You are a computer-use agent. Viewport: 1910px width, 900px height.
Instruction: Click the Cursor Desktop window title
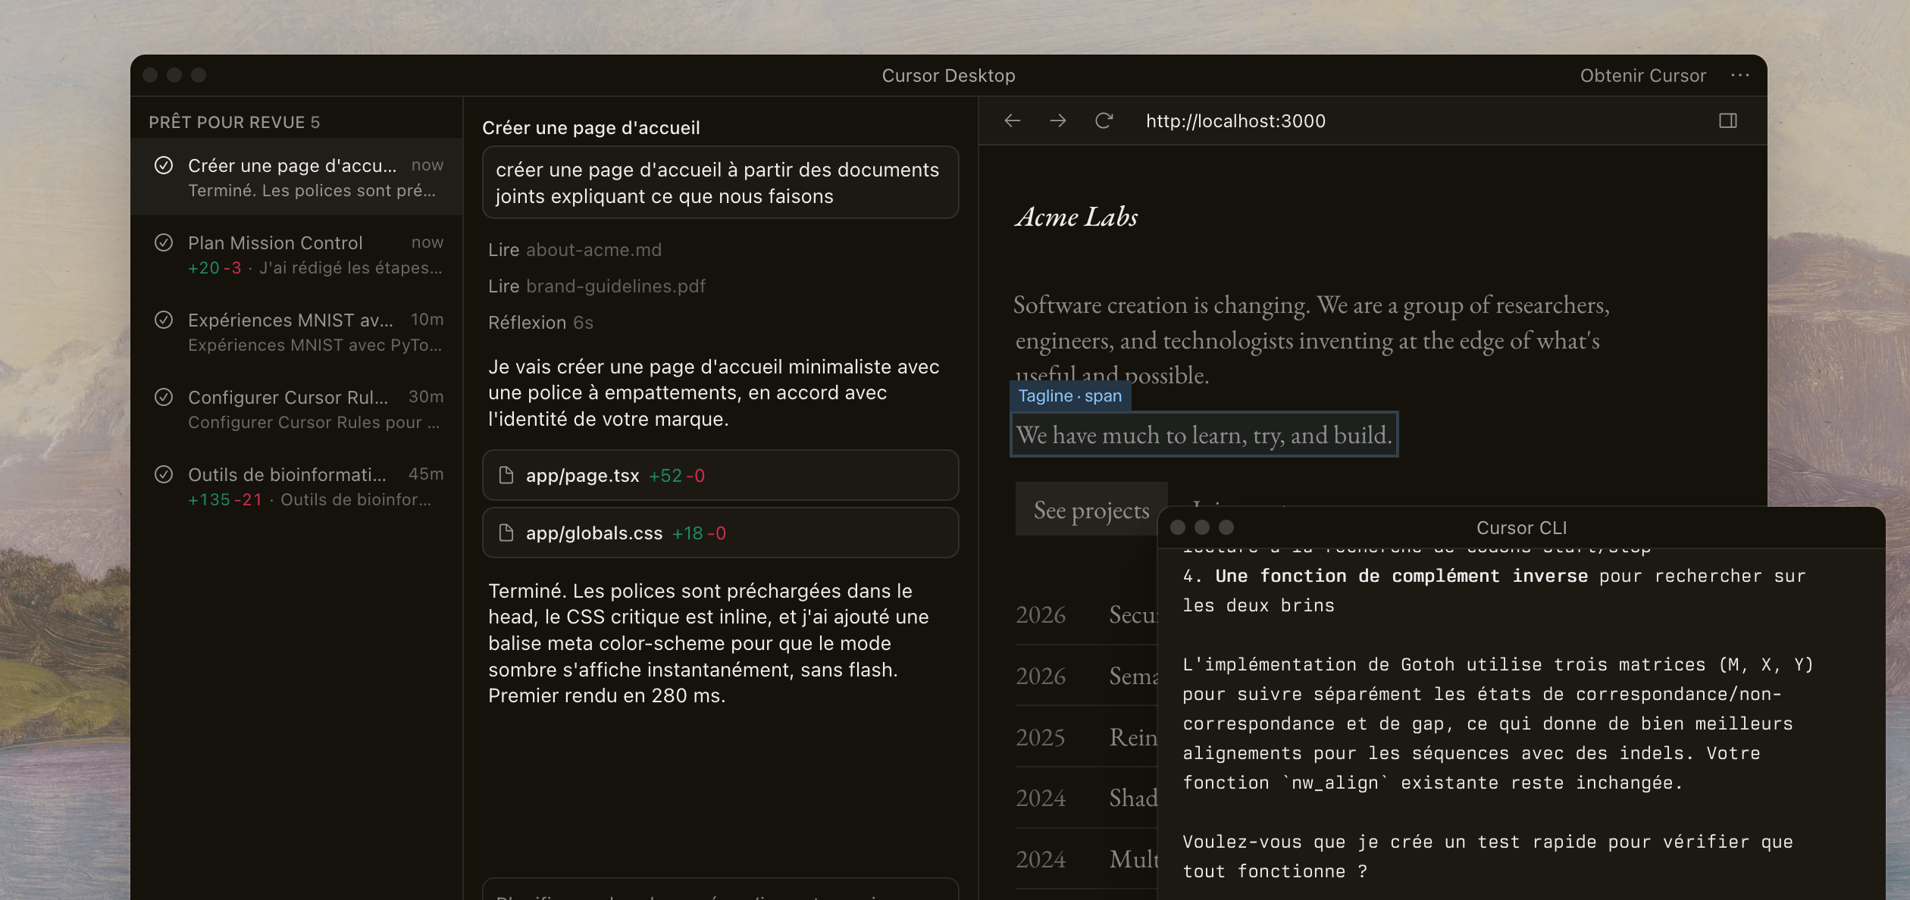tap(948, 76)
